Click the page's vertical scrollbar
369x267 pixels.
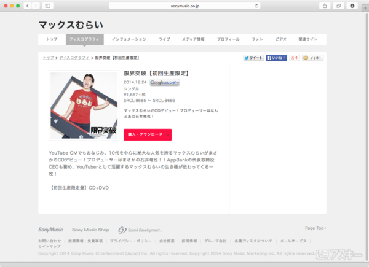pyautogui.click(x=367, y=136)
